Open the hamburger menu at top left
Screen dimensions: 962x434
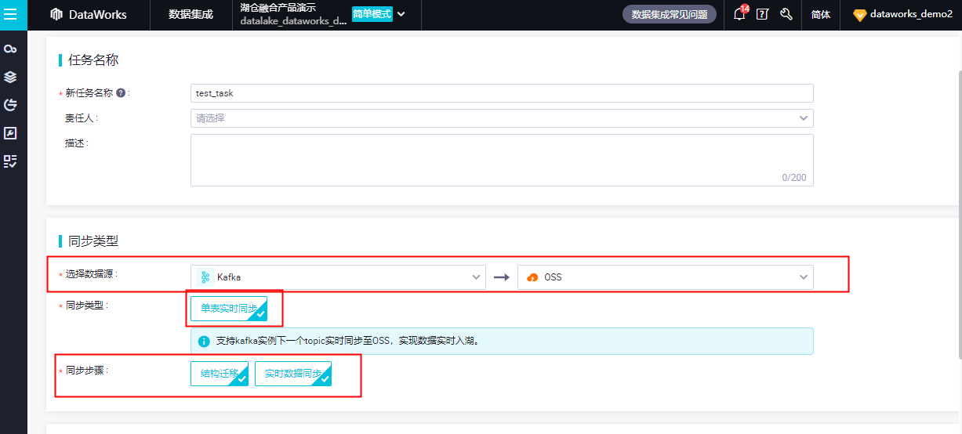coord(11,14)
